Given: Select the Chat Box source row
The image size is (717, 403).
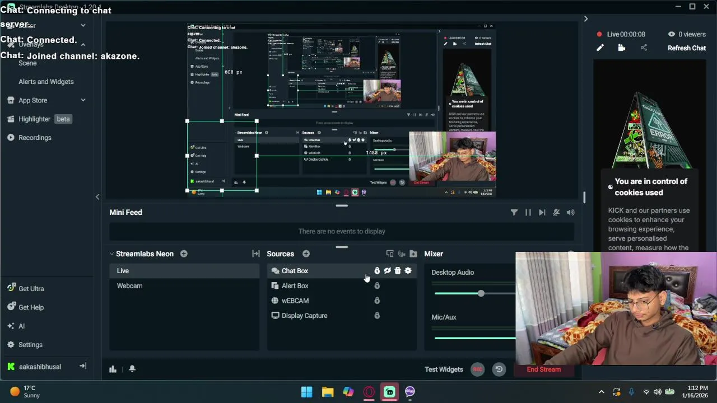Looking at the screenshot, I should (x=342, y=271).
